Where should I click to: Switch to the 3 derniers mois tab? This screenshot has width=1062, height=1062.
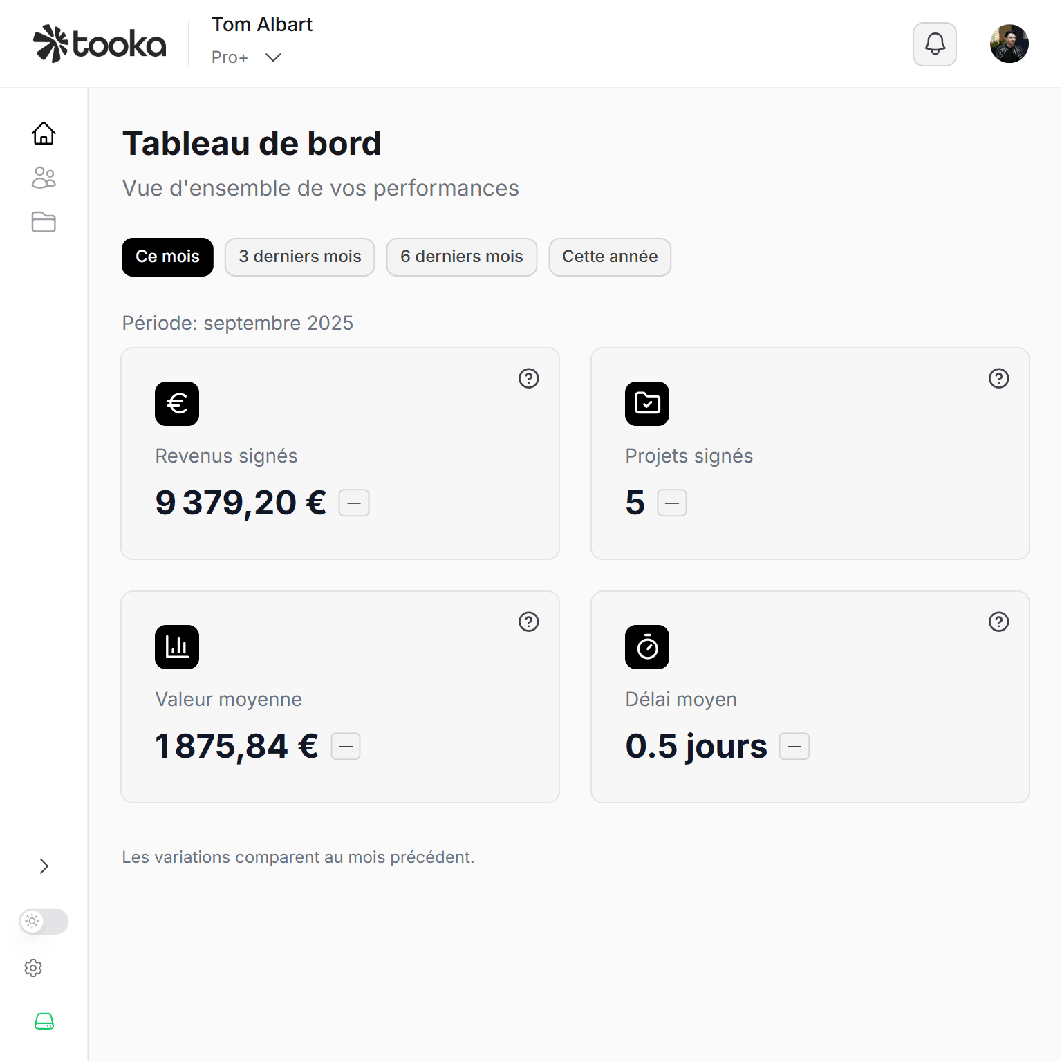click(299, 257)
